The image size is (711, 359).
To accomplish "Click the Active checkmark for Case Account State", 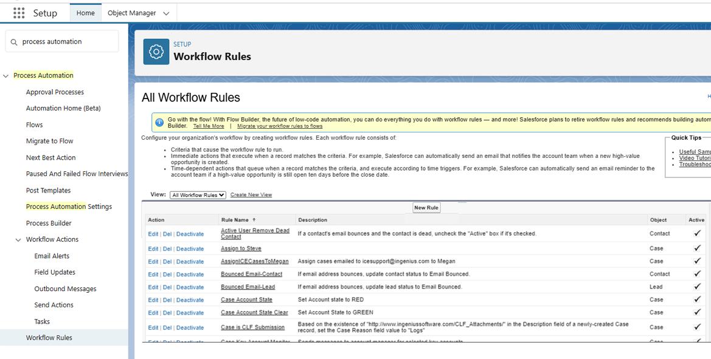I will (x=696, y=299).
